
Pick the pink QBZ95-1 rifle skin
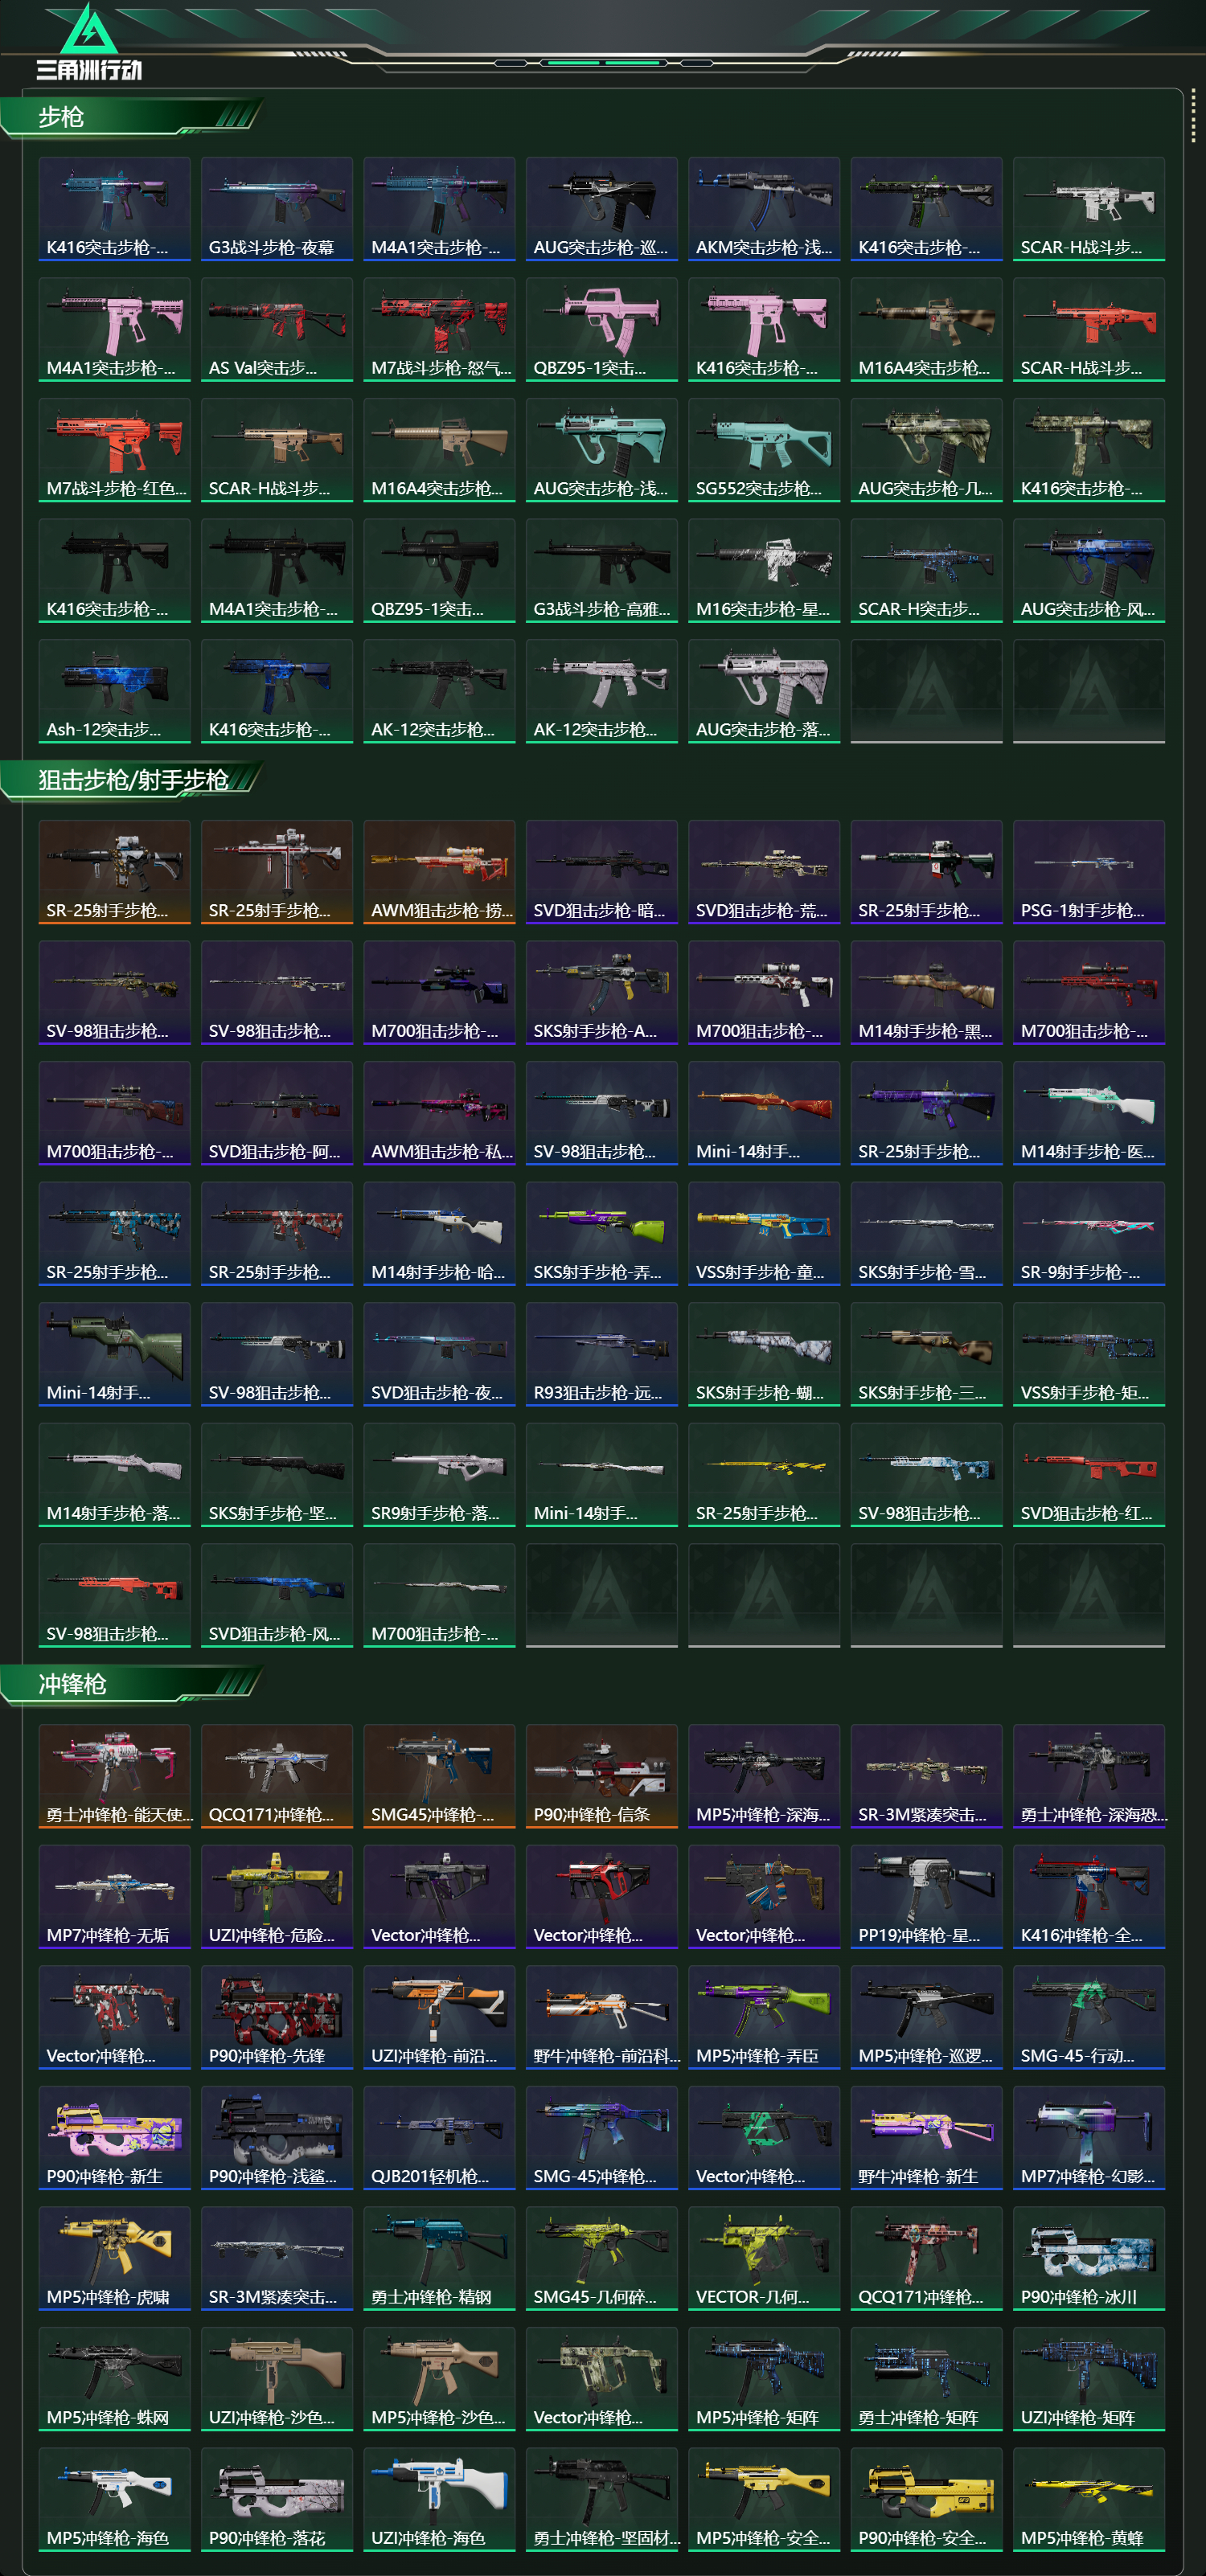[x=601, y=330]
